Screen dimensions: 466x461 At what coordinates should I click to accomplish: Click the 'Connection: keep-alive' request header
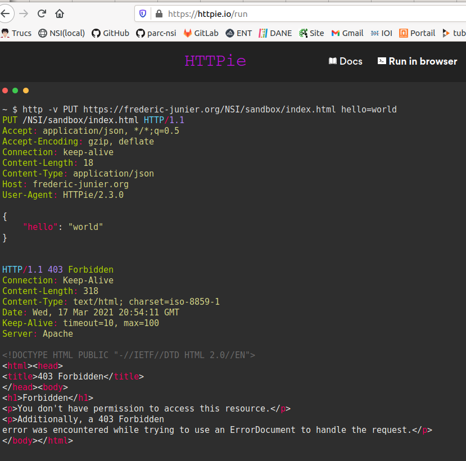[x=58, y=152]
